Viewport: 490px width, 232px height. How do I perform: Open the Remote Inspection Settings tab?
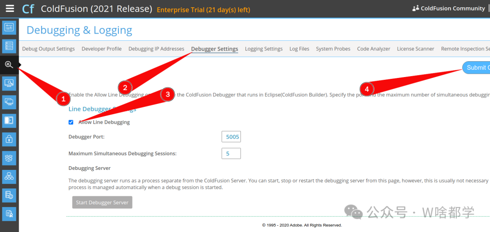tap(465, 48)
